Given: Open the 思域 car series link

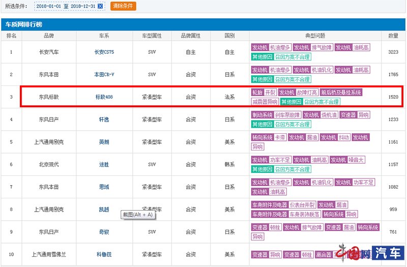Looking at the screenshot, I should tap(104, 187).
